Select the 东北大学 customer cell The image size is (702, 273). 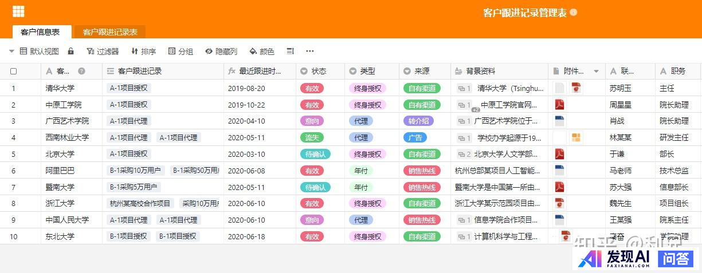click(x=72, y=236)
